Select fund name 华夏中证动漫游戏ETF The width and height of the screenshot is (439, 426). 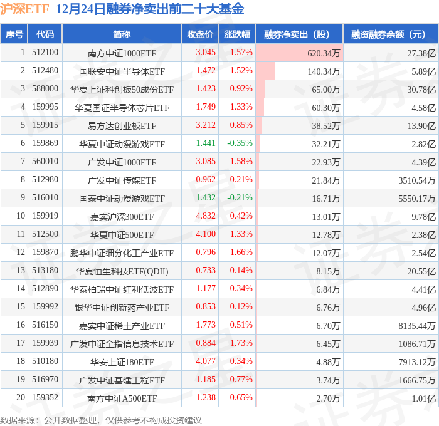[x=122, y=143]
